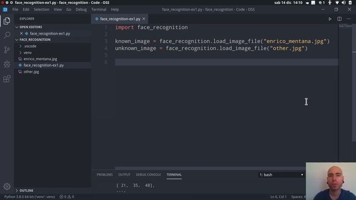
Task: Switch to the OUTPUT panel tab
Action: 124,174
